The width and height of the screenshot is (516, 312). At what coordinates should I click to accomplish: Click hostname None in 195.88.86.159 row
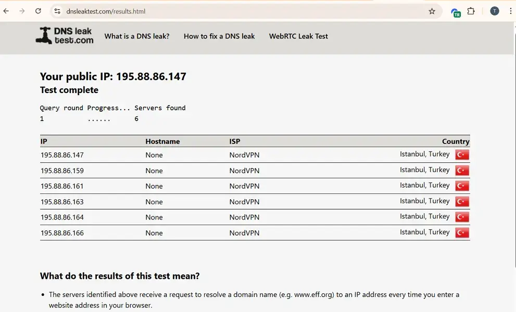154,171
